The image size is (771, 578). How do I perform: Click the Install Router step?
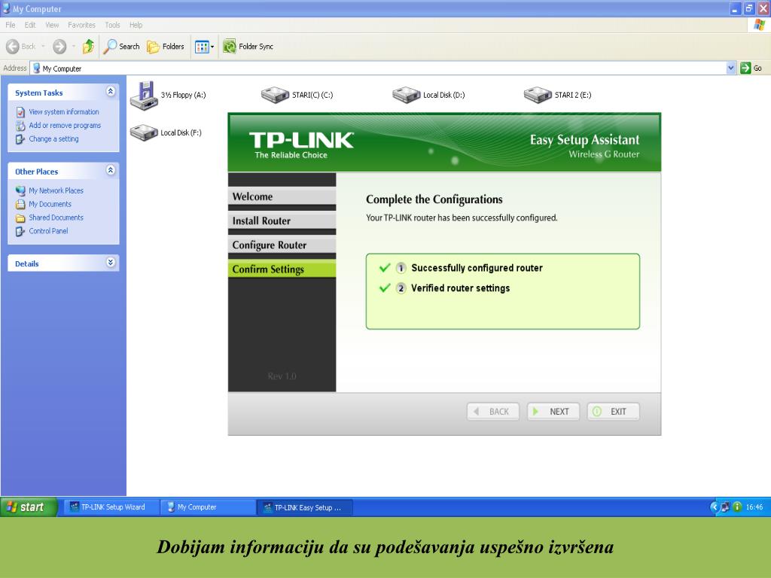(x=282, y=221)
